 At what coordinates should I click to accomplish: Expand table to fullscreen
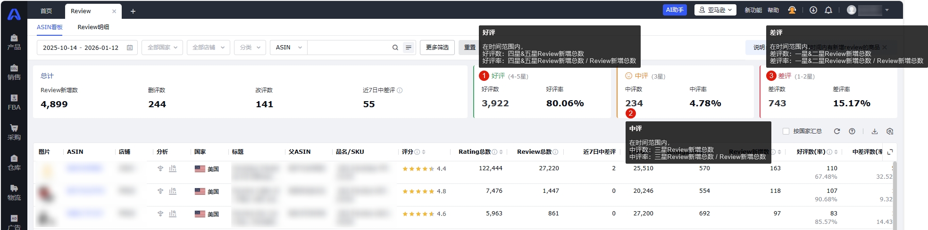click(890, 152)
